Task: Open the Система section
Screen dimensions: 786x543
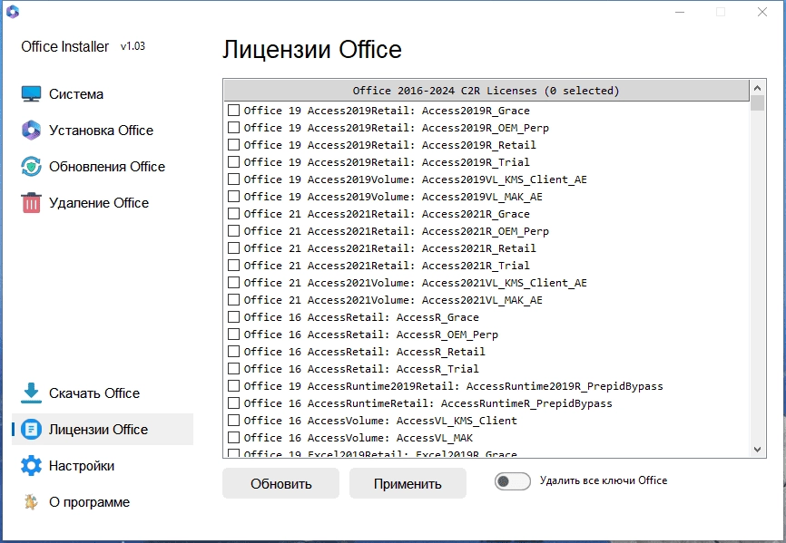Action: (103, 94)
